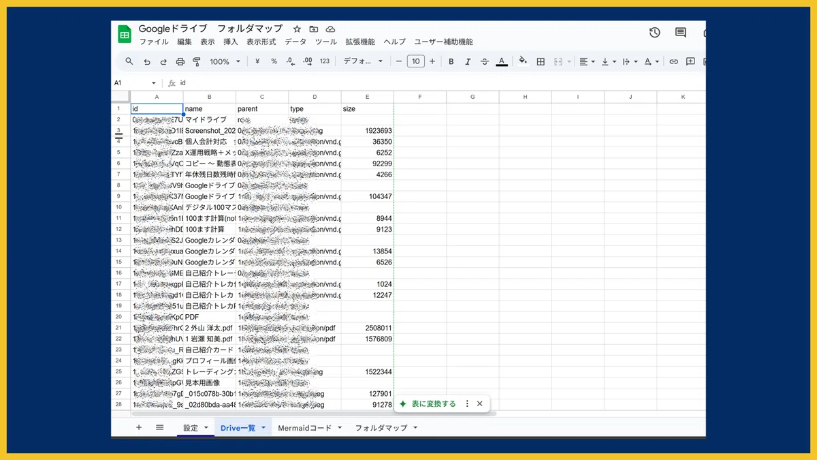Print the spreadsheet
This screenshot has height=460, width=817.
[180, 61]
